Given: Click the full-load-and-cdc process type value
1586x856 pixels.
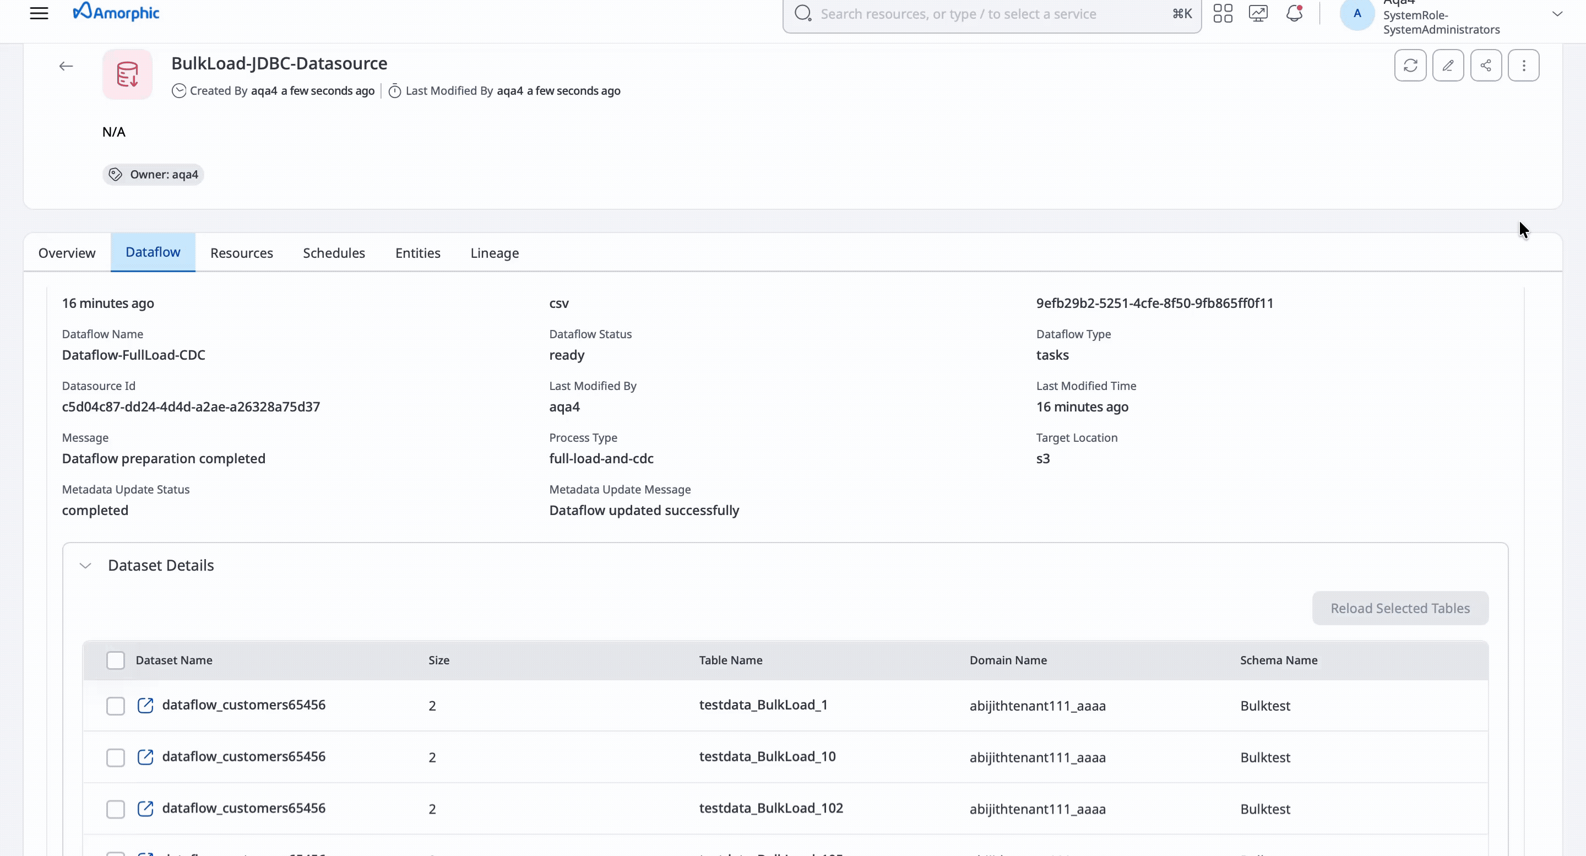Looking at the screenshot, I should click(x=601, y=458).
